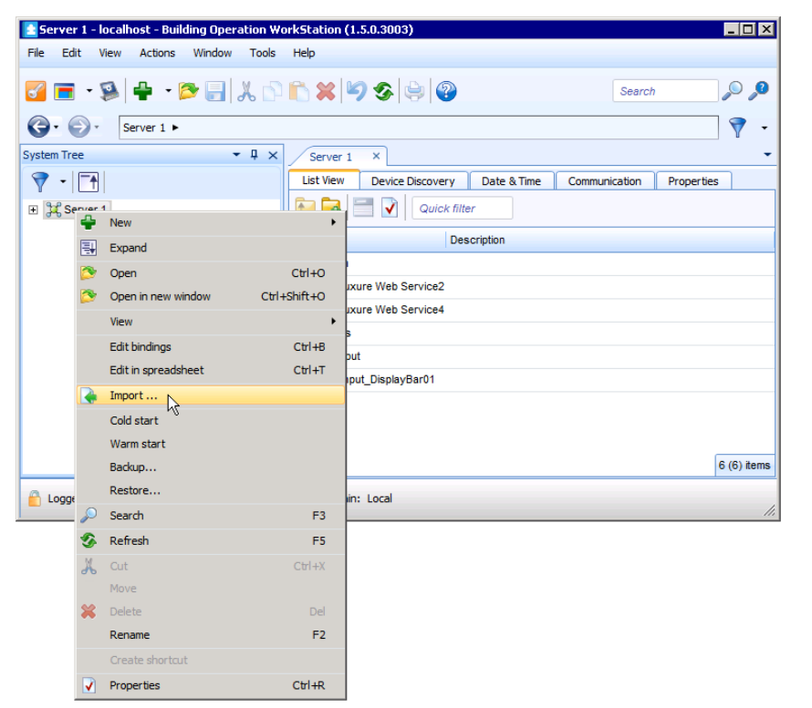The width and height of the screenshot is (812, 708).
Task: Click the Open folder icon in toolbar
Action: (x=189, y=91)
